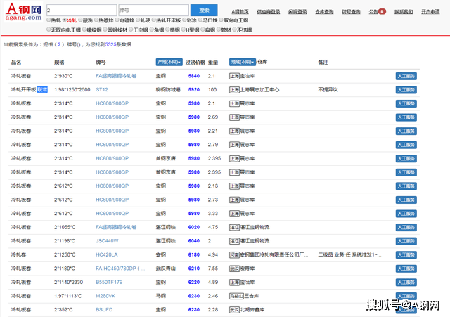The image size is (450, 317).
Task: Select the 马口铁 radio button
Action: 200,20
